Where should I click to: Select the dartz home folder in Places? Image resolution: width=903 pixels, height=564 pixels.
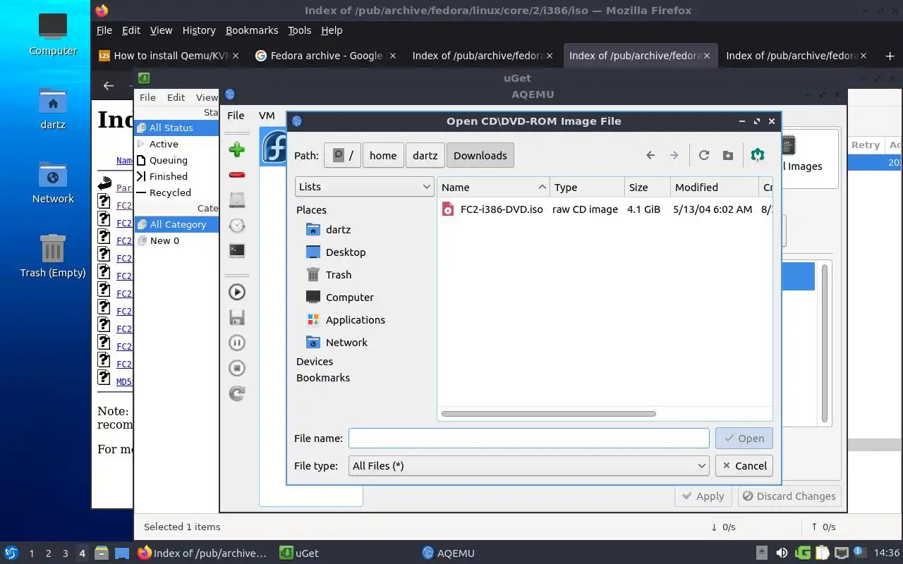coord(338,230)
